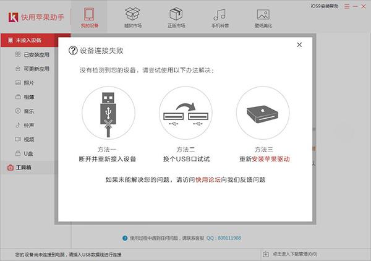Open the 手机铃声 tab
The height and width of the screenshot is (261, 371).
pos(220,18)
